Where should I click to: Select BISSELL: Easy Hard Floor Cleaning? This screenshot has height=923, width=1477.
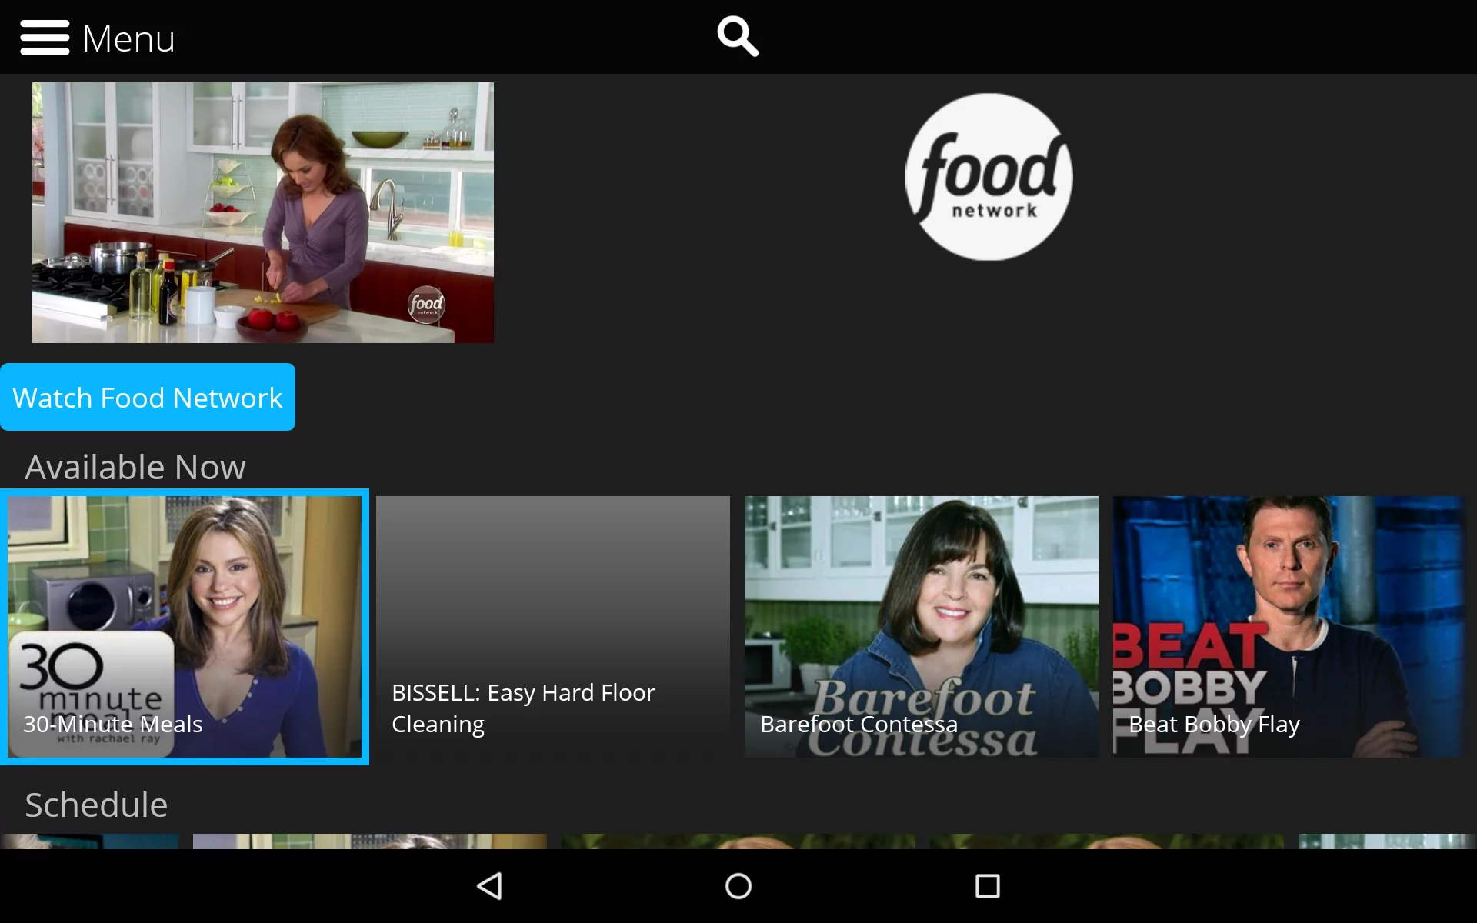click(x=552, y=627)
